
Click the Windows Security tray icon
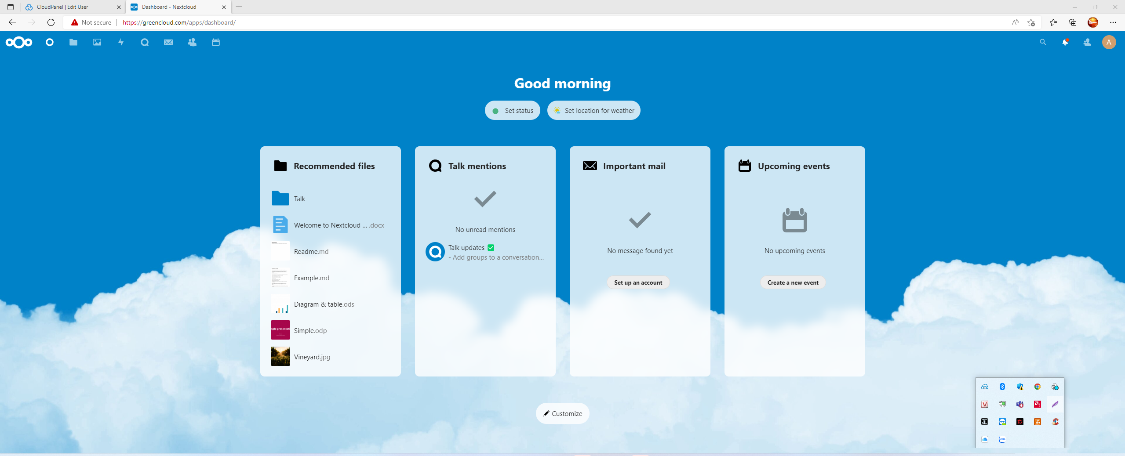(1020, 387)
